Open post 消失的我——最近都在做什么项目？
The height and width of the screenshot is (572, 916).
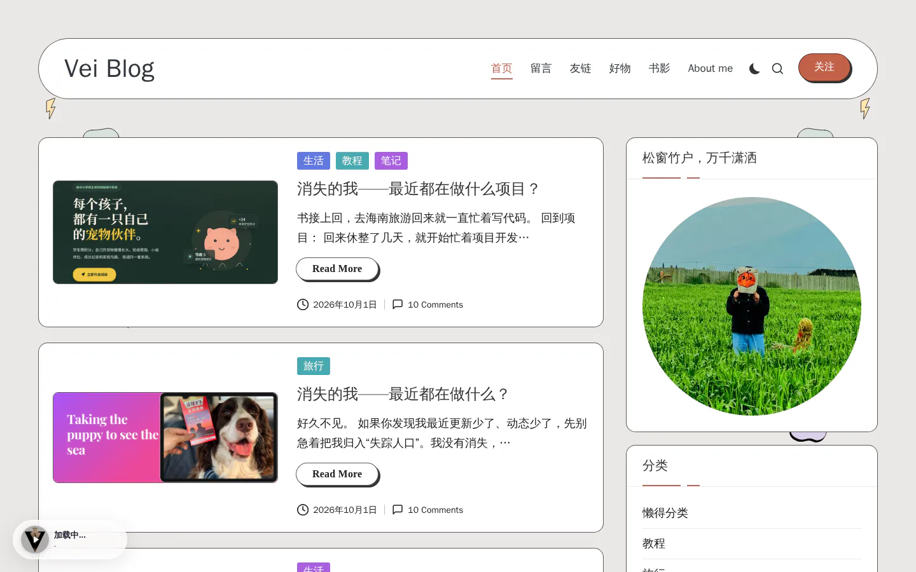[419, 189]
